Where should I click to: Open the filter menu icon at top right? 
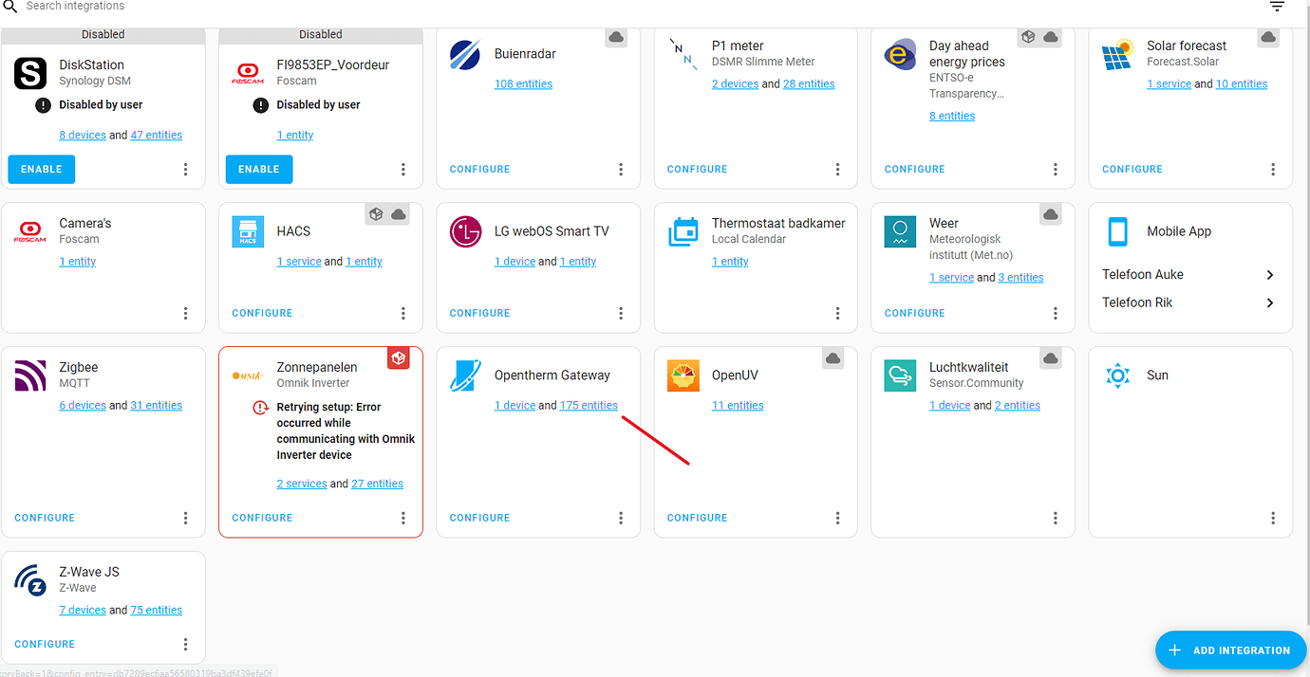tap(1277, 7)
